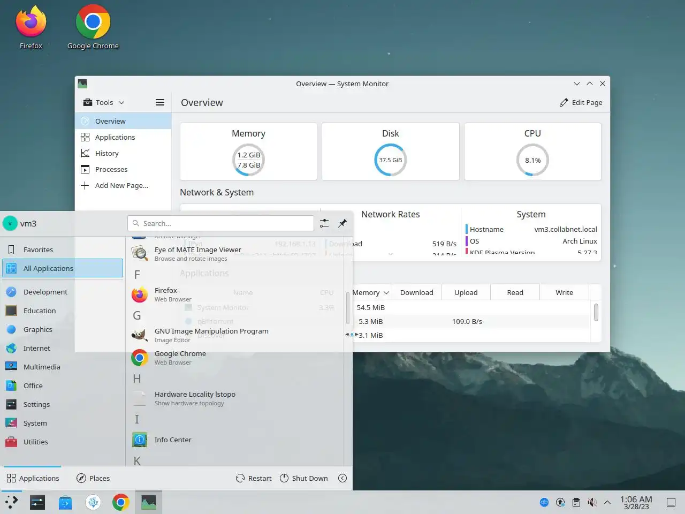Select the Overview page in sidebar
Viewport: 685px width, 514px height.
[123, 121]
